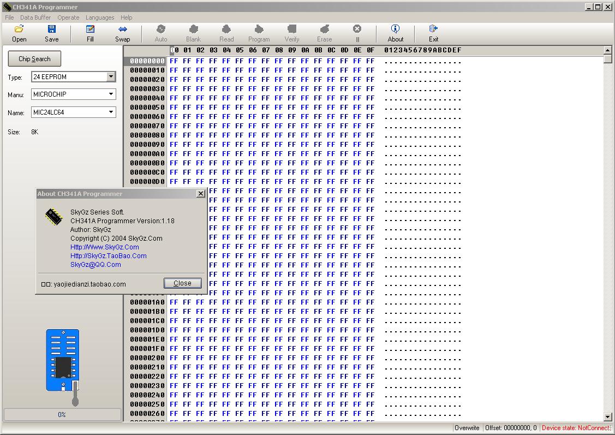Click the Swap bytes toolbar icon
Viewport: 615px width, 435px height.
coord(123,33)
